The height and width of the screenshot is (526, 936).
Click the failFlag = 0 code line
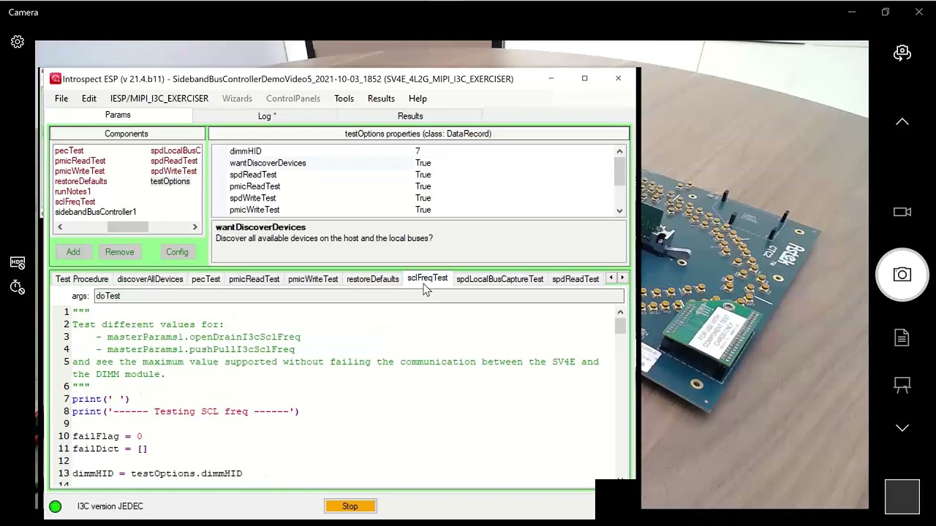click(x=107, y=436)
